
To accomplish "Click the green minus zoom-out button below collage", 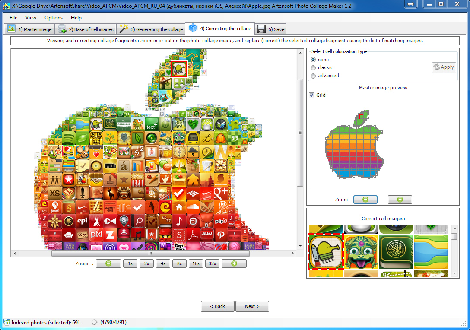I will (x=108, y=263).
